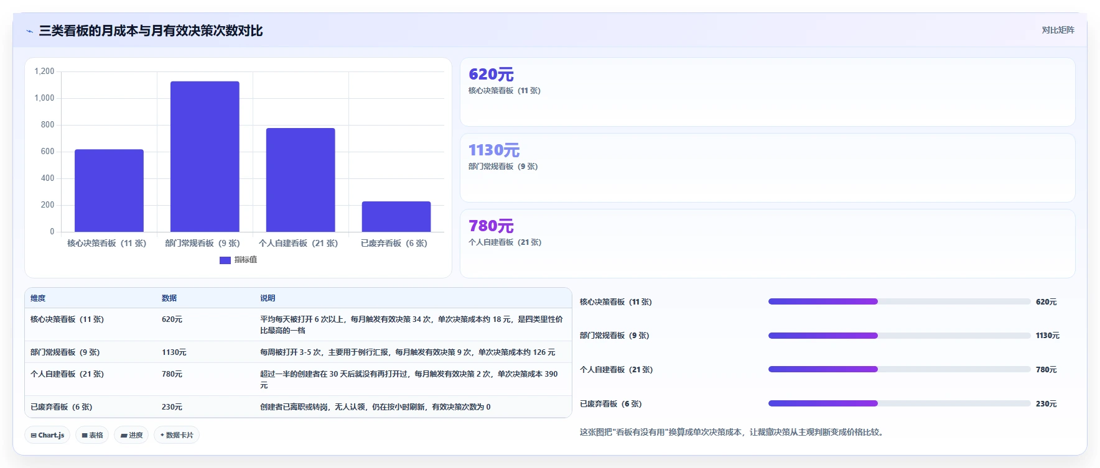Click the 个人自建看板（21 张）caption under 780元
The image size is (1100, 468).
[505, 242]
